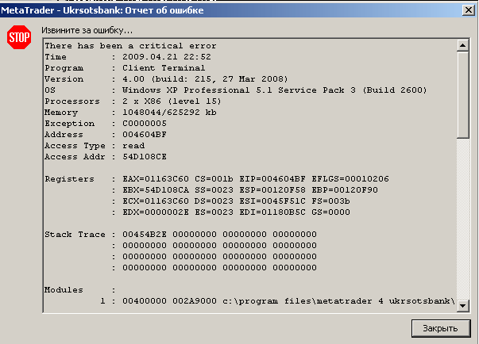Click the scrollbar track below the thumb

coord(463,219)
